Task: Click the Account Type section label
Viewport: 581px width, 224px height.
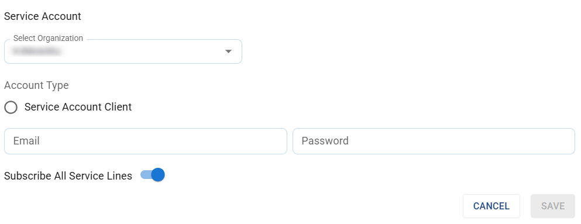Action: point(36,85)
